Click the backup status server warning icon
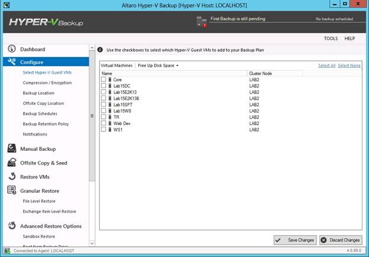This screenshot has width=369, height=257. coord(202,22)
